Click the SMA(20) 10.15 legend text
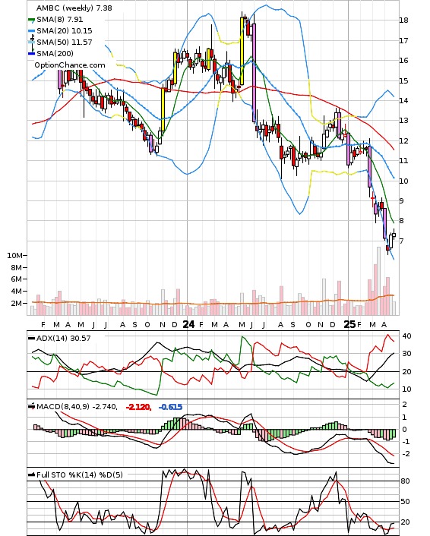Screen dimensions: 430x536 [65, 31]
